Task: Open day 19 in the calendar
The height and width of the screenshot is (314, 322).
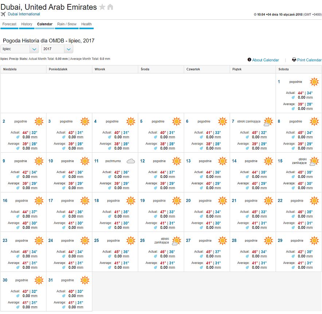Action: point(142,200)
